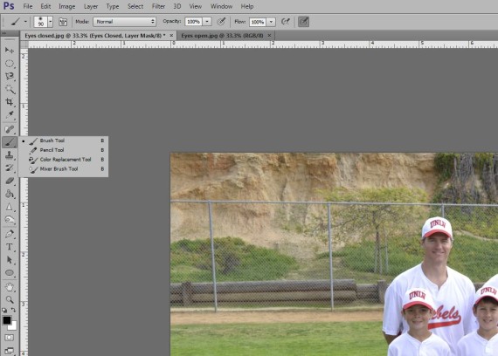The width and height of the screenshot is (498, 356).
Task: Open the Flow slider dropdown
Action: 271,22
